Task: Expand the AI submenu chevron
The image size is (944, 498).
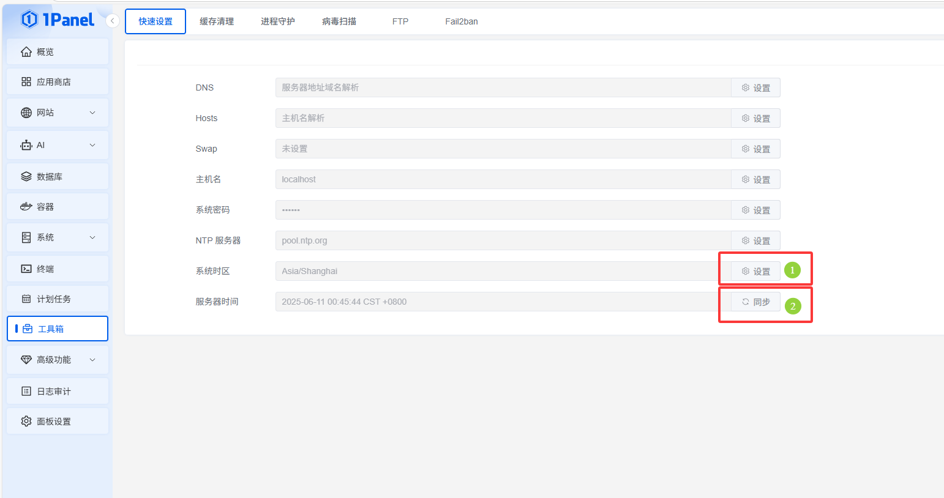Action: pyautogui.click(x=92, y=145)
